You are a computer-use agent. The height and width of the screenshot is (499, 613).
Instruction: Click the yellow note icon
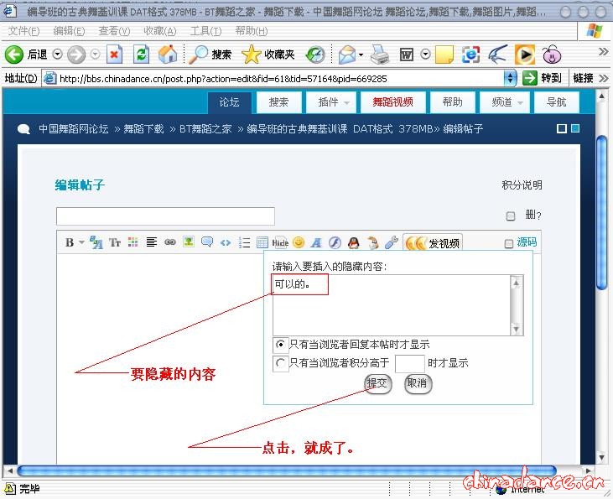(444, 55)
